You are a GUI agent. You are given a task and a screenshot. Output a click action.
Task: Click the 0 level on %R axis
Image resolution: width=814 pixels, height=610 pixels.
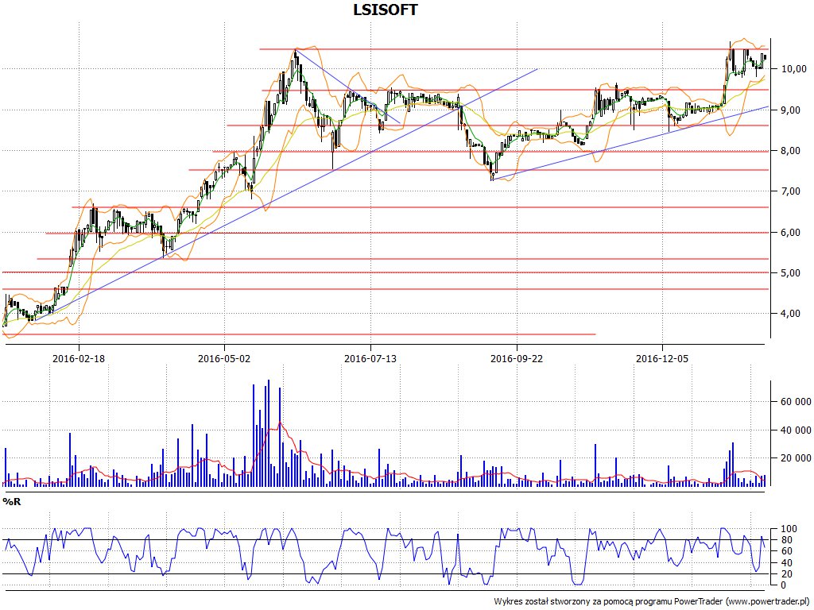tap(784, 585)
